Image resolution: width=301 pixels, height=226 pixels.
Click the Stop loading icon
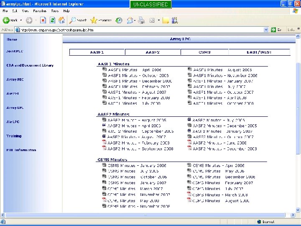tap(43, 20)
